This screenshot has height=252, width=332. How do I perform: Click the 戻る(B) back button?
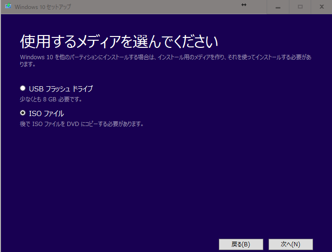(241, 244)
